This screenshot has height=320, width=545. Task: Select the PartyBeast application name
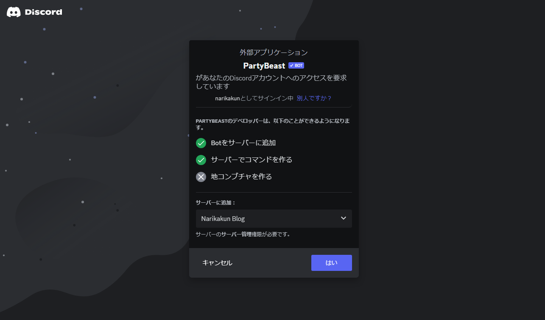pyautogui.click(x=264, y=65)
